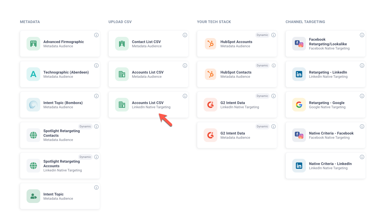Viewport: 387px width, 223px height.
Task: Click the Native Criteria - LinkedIn logo icon
Action: pos(299,166)
